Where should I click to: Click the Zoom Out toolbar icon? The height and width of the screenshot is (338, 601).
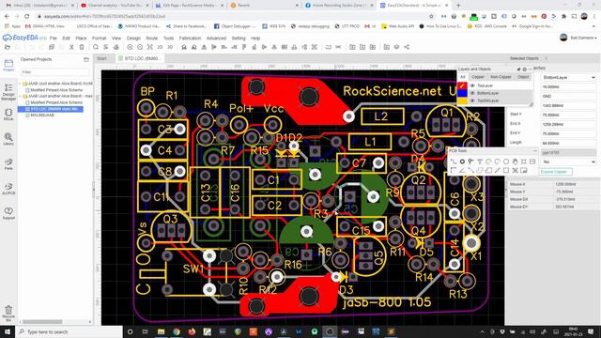(140, 47)
